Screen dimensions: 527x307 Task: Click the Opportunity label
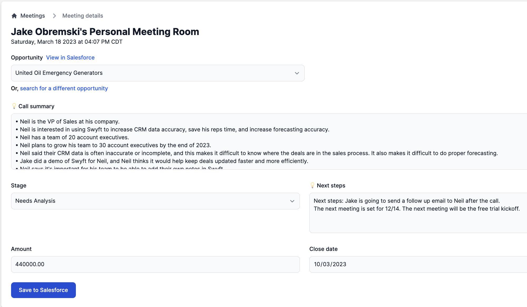[x=27, y=58]
